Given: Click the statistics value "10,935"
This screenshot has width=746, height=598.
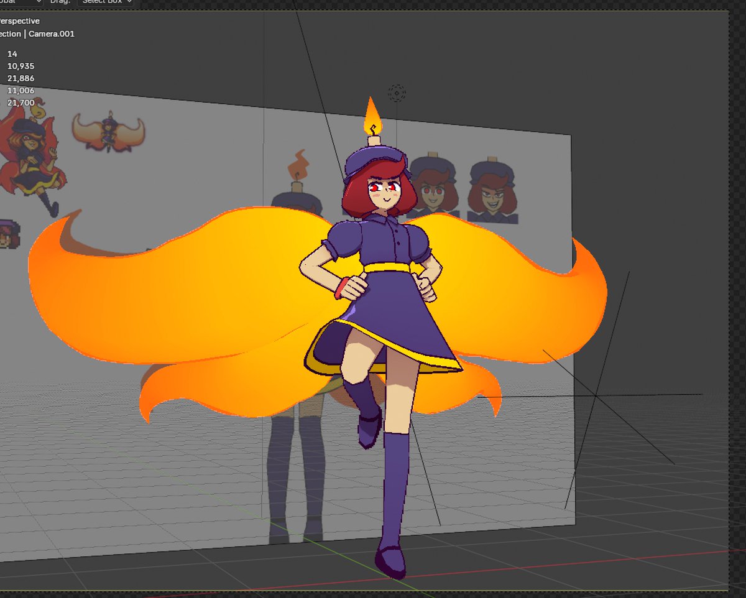Looking at the screenshot, I should [21, 66].
